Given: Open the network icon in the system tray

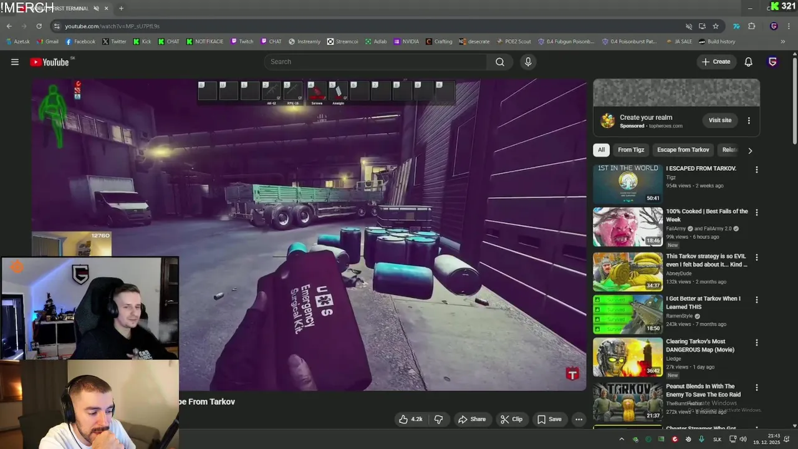Looking at the screenshot, I should click(x=733, y=439).
